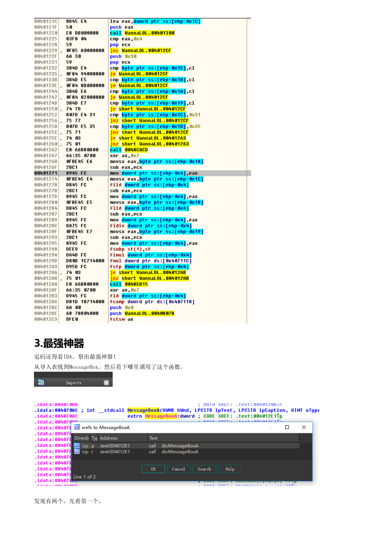
Task: Click the '3.最强神器' heading
Action: click(x=59, y=343)
